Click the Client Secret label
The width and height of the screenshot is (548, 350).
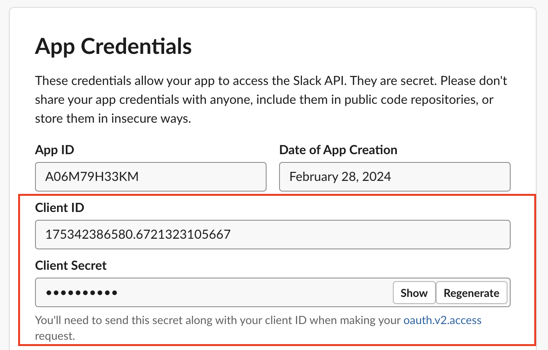pyautogui.click(x=71, y=265)
